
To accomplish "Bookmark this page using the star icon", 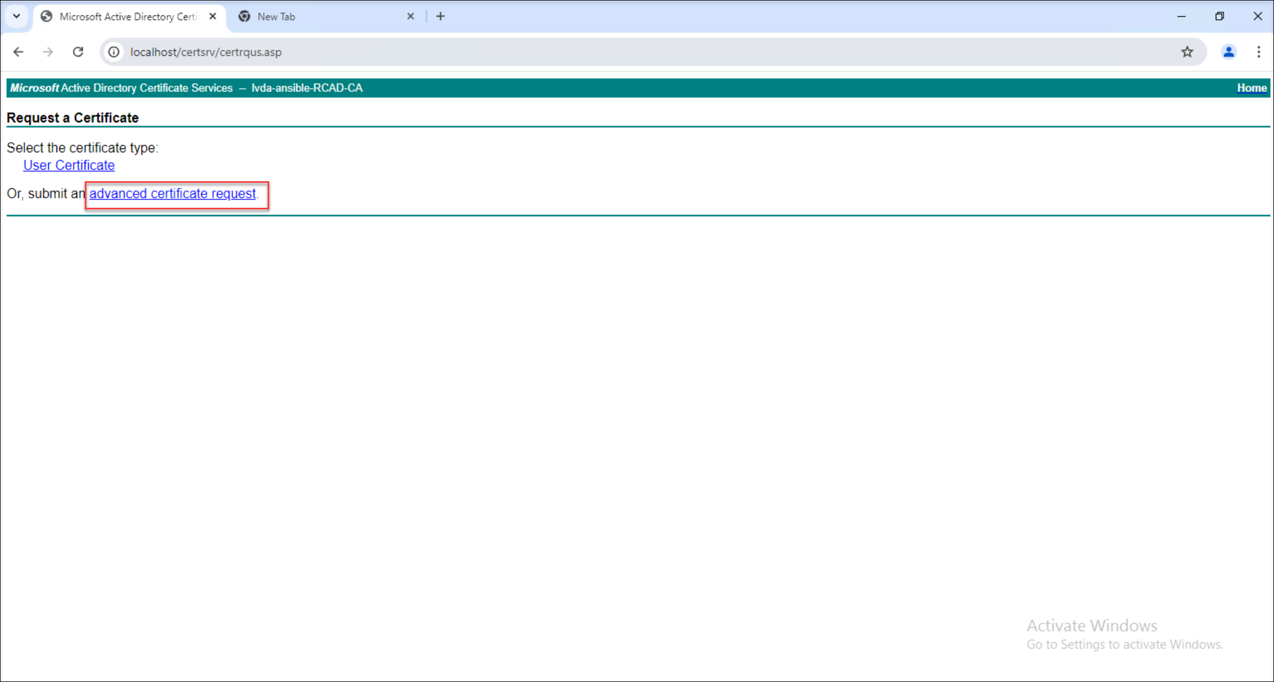I will pyautogui.click(x=1187, y=52).
